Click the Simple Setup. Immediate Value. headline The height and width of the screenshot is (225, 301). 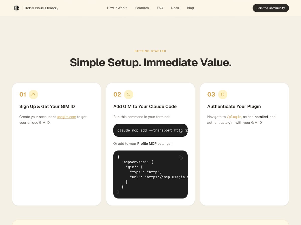pos(150,62)
